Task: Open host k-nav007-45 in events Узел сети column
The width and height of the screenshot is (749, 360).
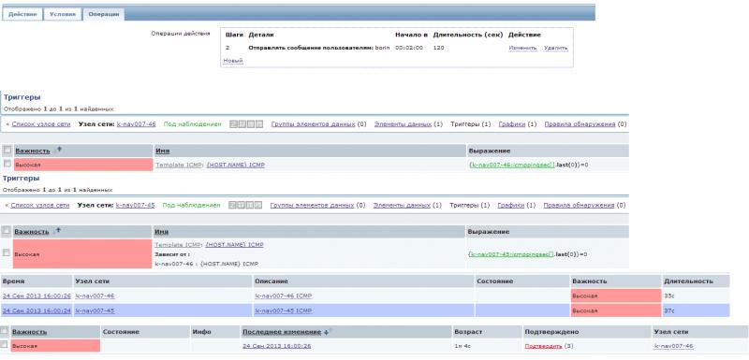Action: pyautogui.click(x=95, y=310)
